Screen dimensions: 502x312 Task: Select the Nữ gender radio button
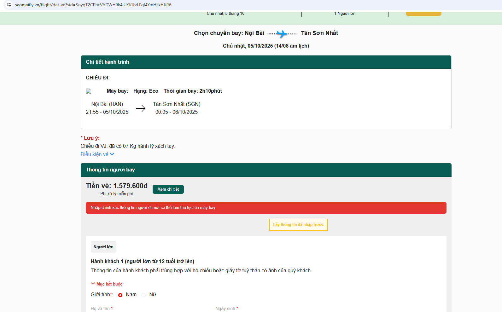[144, 295]
